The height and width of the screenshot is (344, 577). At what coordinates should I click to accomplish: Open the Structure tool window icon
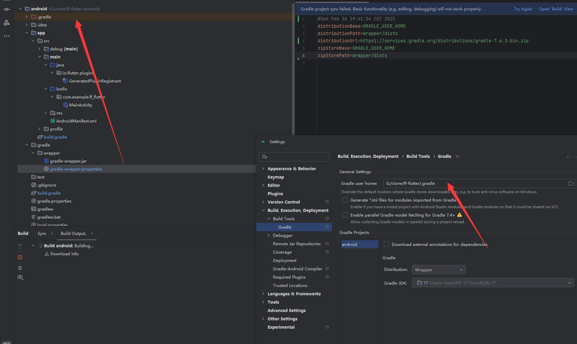coord(7,23)
